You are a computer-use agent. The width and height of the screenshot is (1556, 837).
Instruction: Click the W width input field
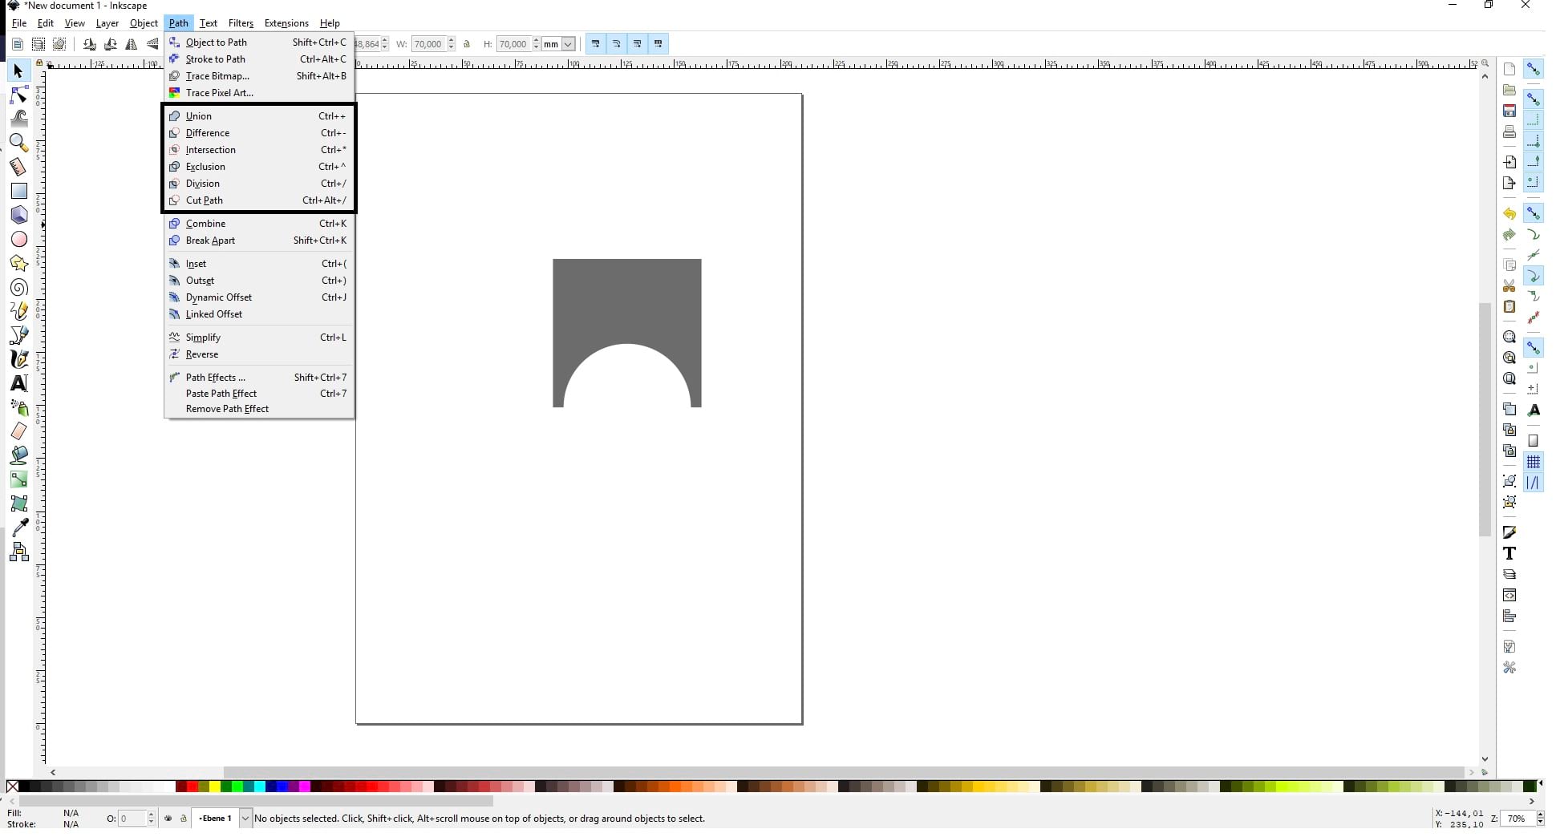pyautogui.click(x=428, y=44)
